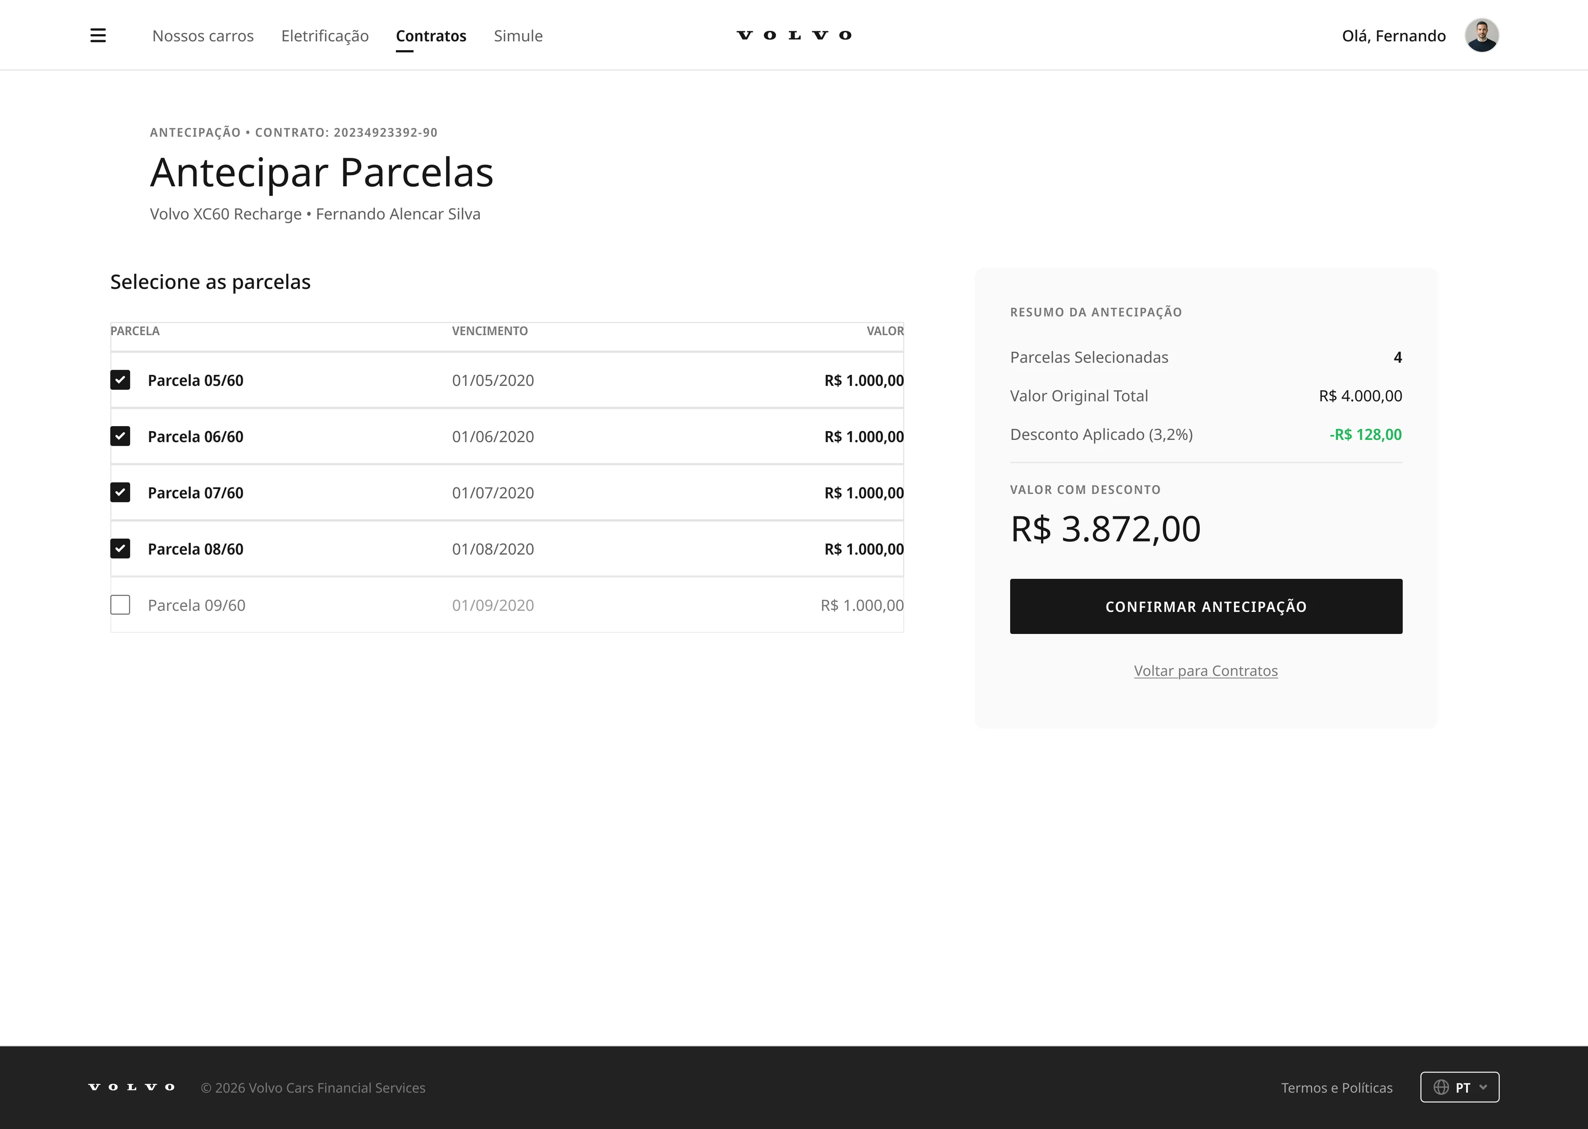
Task: Go to Nossos carros menu
Action: point(203,36)
